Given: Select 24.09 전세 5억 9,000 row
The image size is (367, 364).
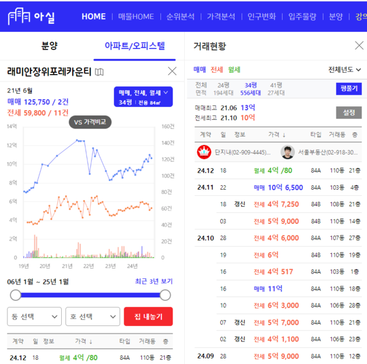Looking at the screenshot, I should point(278,356).
